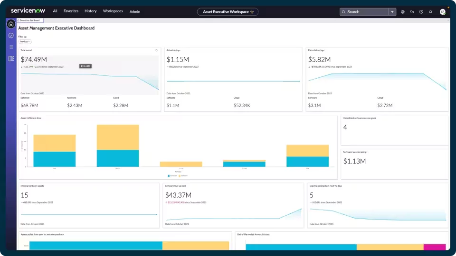Show notifications via the bell icon

point(430,12)
